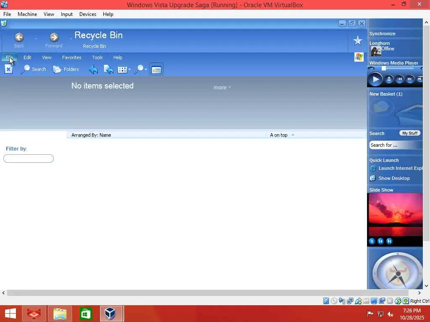This screenshot has height=322, width=430.
Task: Open the VirtualBox Input menu
Action: (67, 14)
